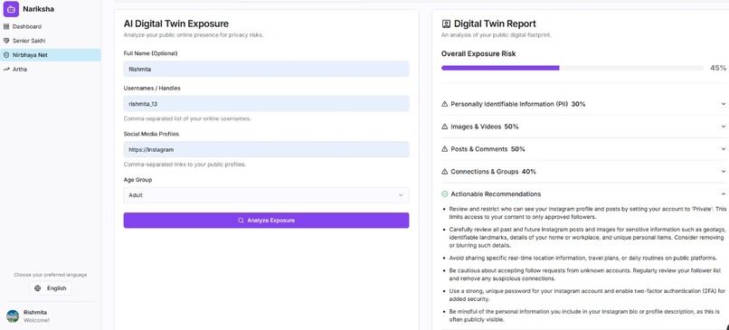The height and width of the screenshot is (330, 729).
Task: Click the Artha trend-line icon
Action: click(x=6, y=70)
